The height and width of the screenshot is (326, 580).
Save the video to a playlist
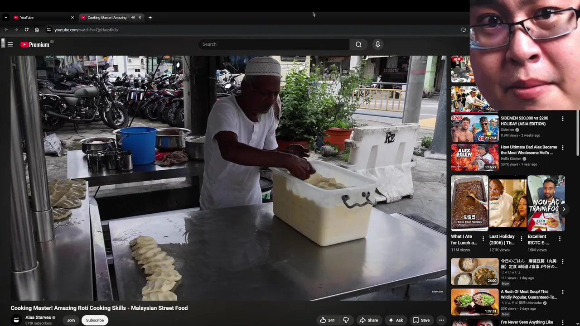click(x=421, y=320)
